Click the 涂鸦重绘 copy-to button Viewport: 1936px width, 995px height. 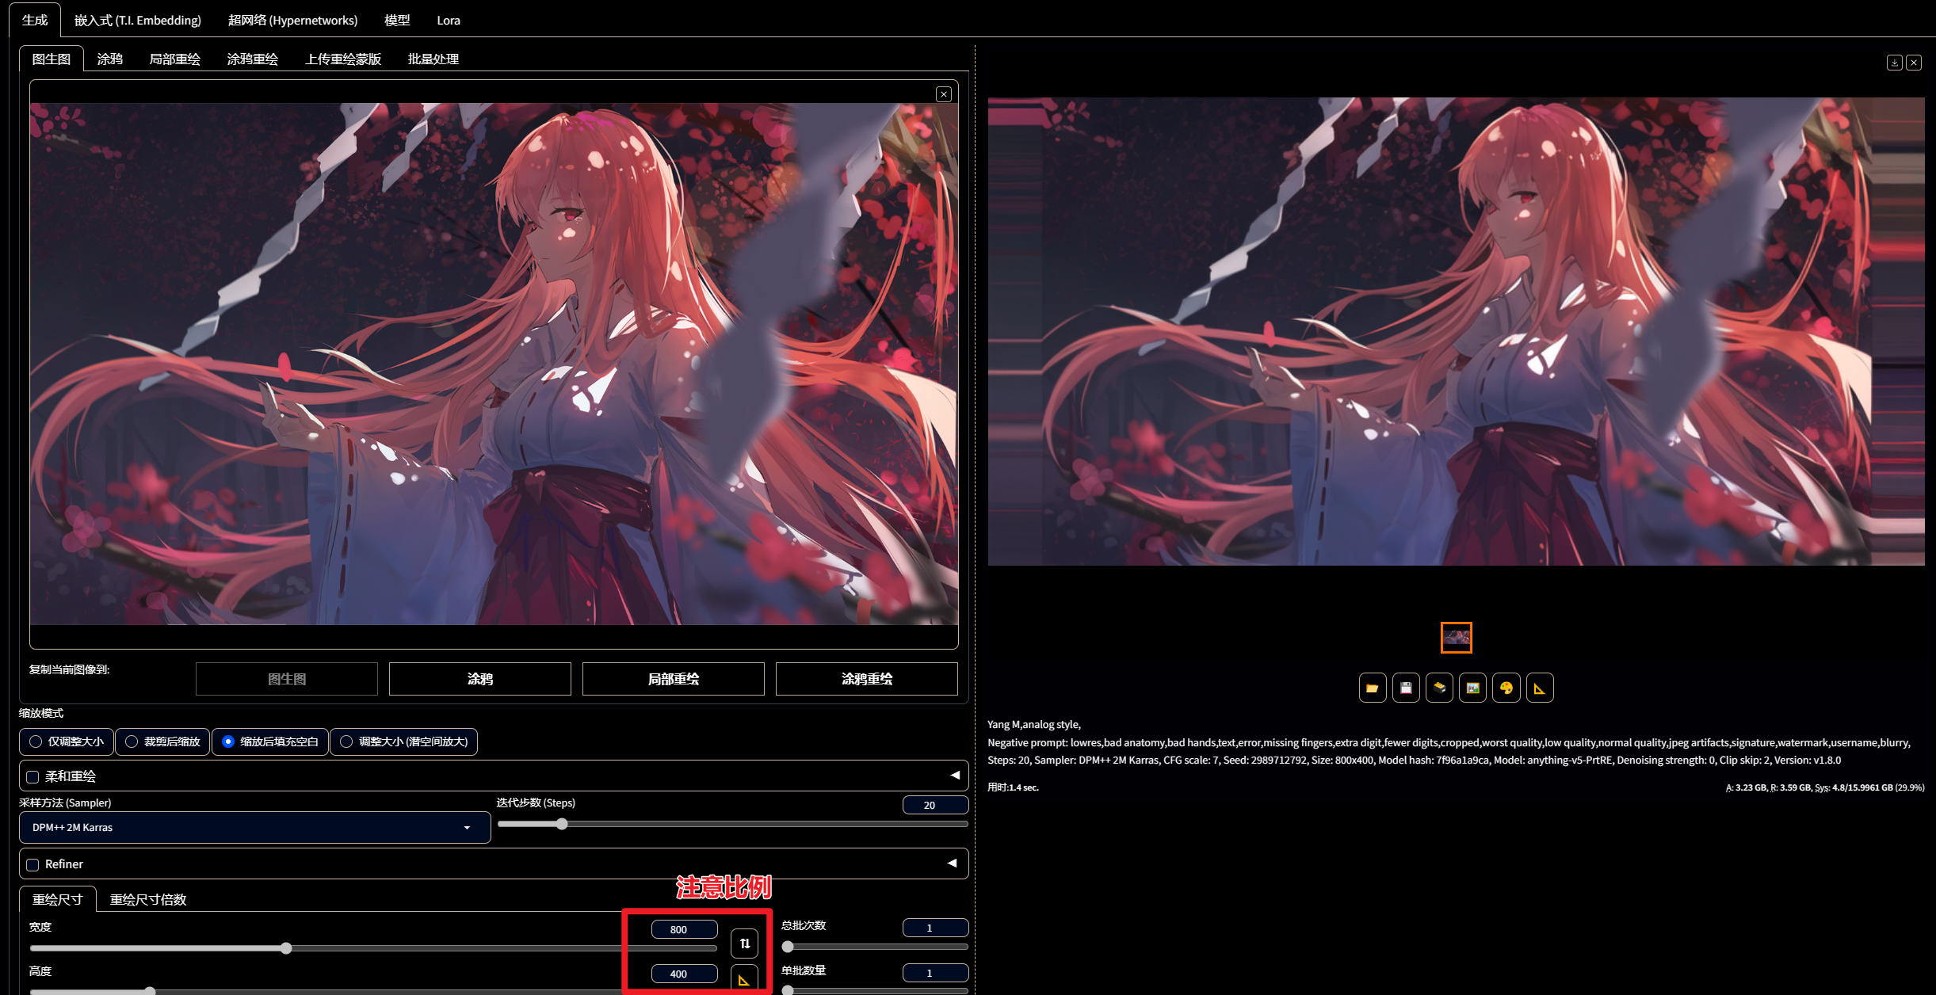pyautogui.click(x=866, y=679)
